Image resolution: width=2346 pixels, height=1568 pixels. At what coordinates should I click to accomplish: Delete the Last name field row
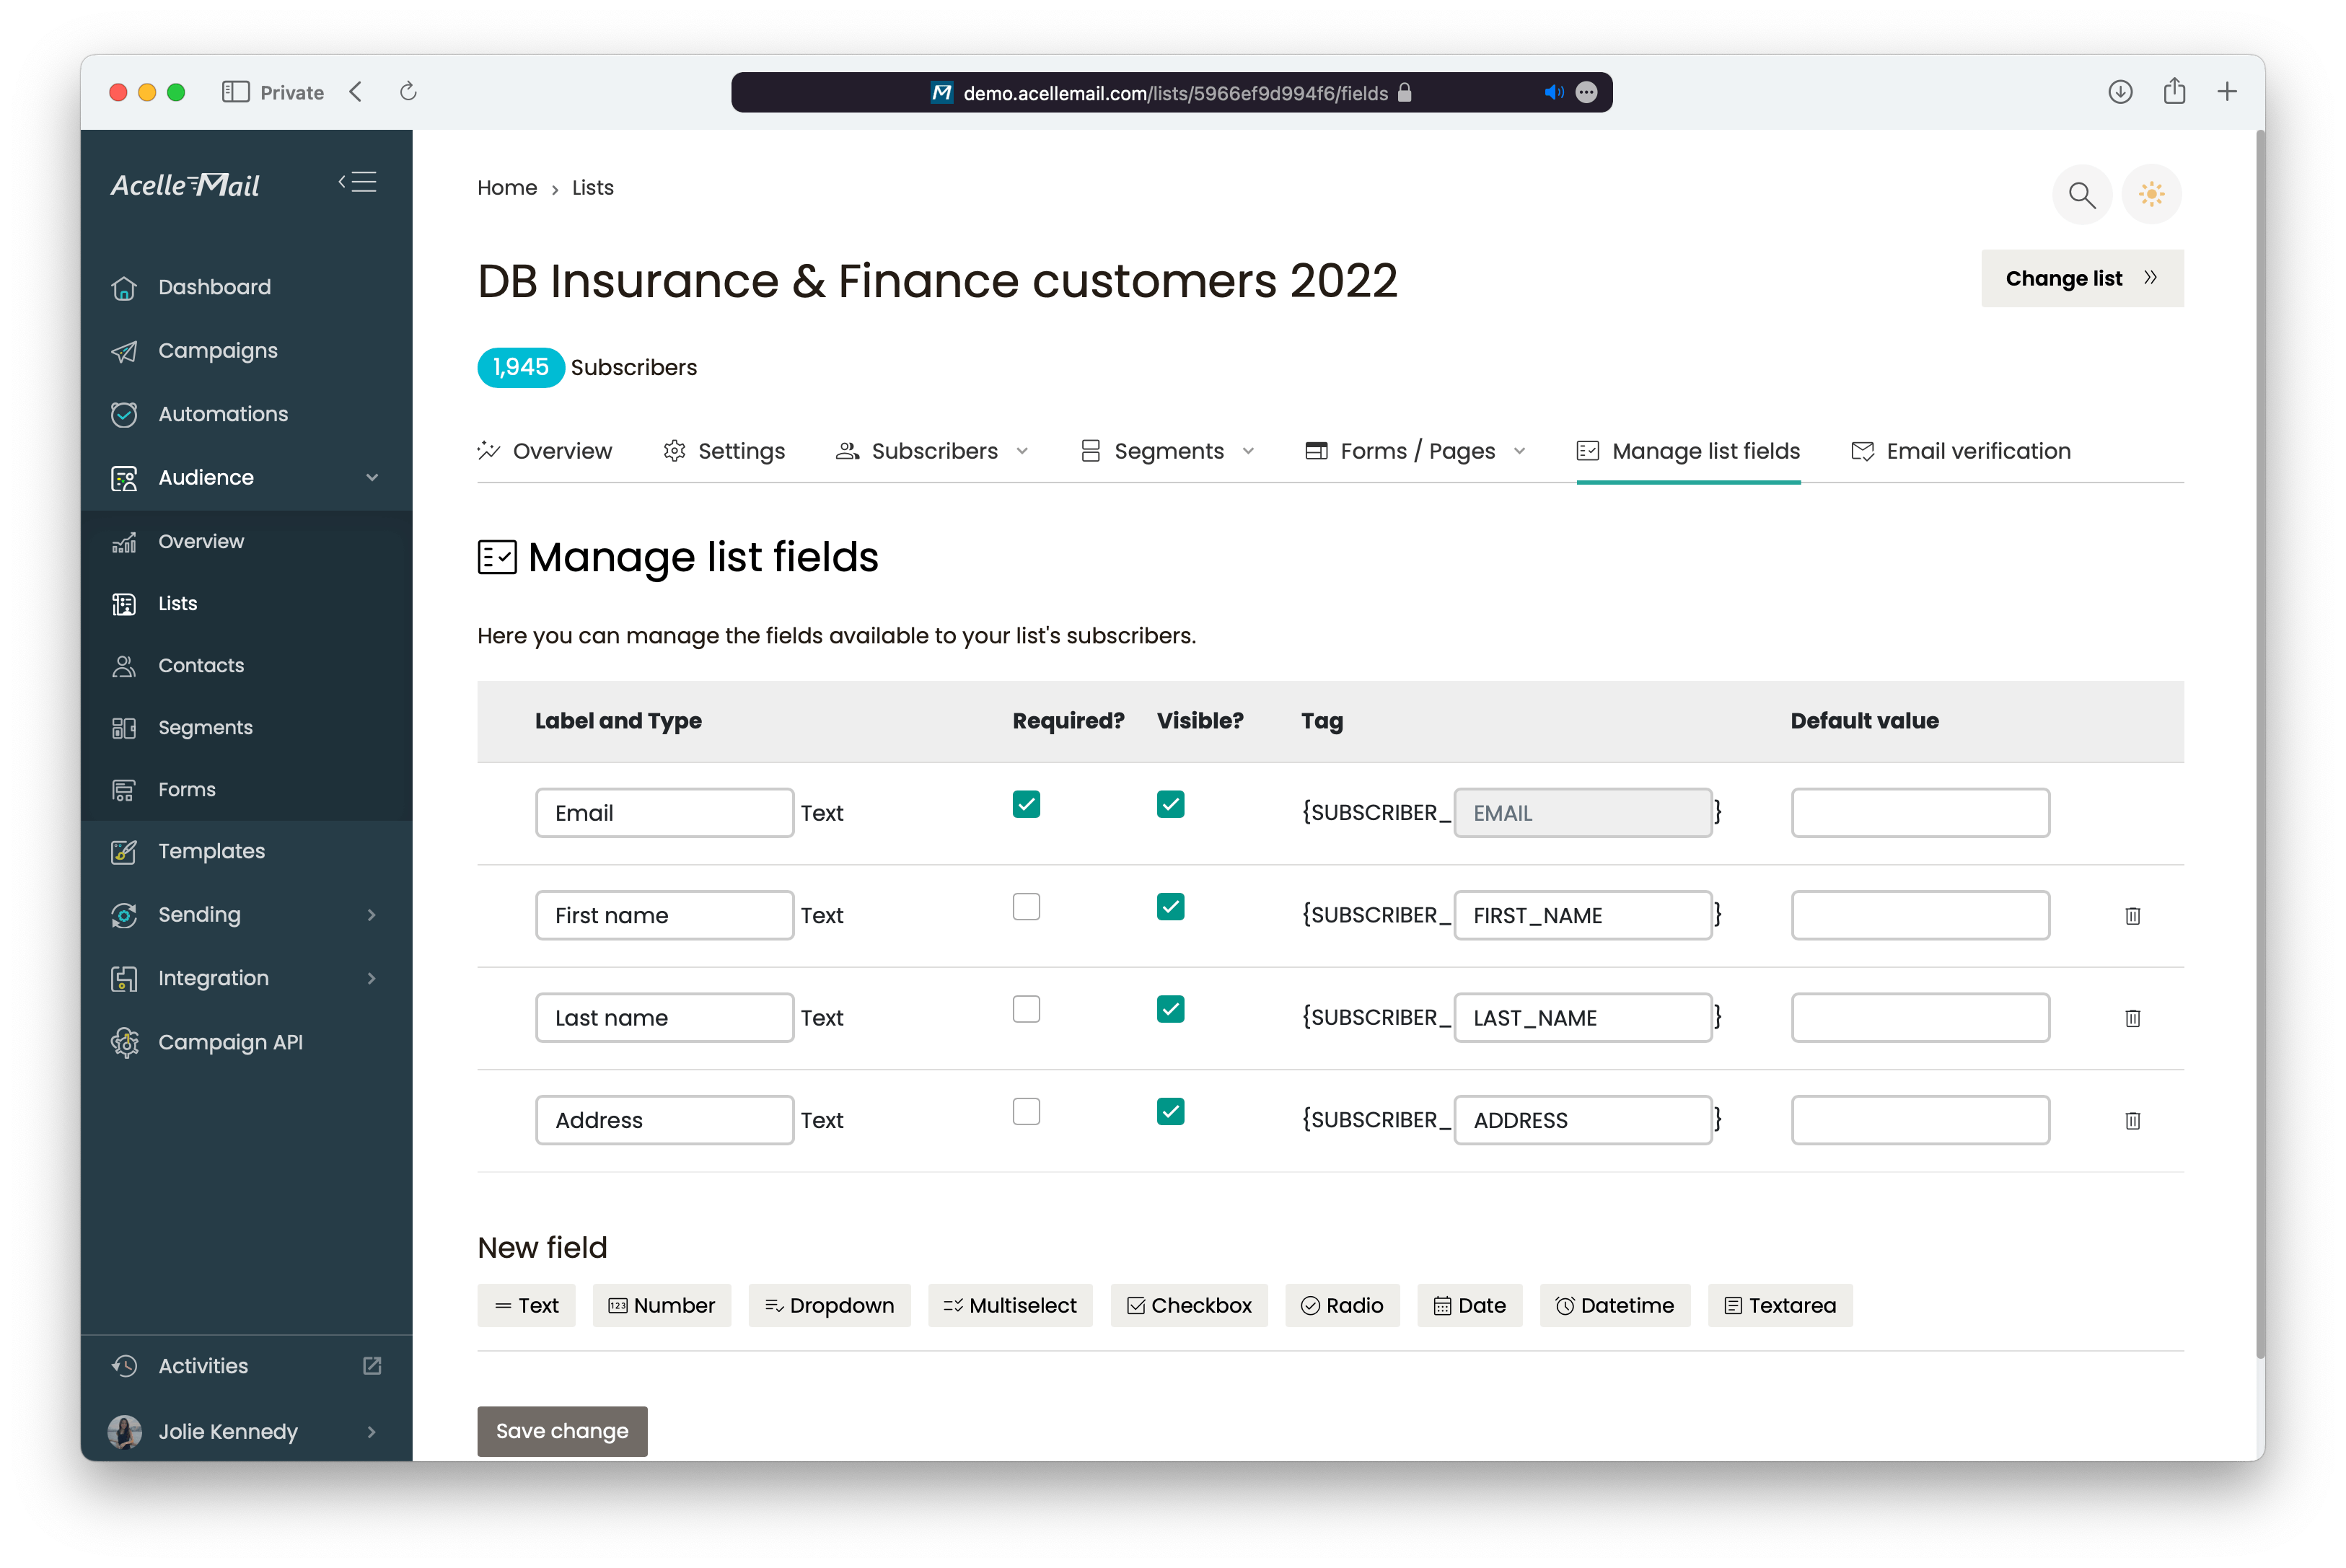[x=2132, y=1018]
